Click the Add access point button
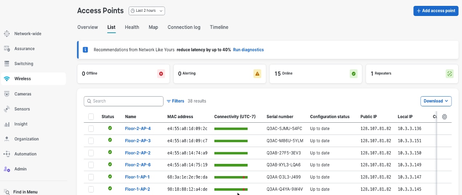The image size is (462, 195). click(436, 11)
